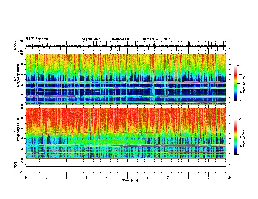Click time axis tick label '0'

26,178
